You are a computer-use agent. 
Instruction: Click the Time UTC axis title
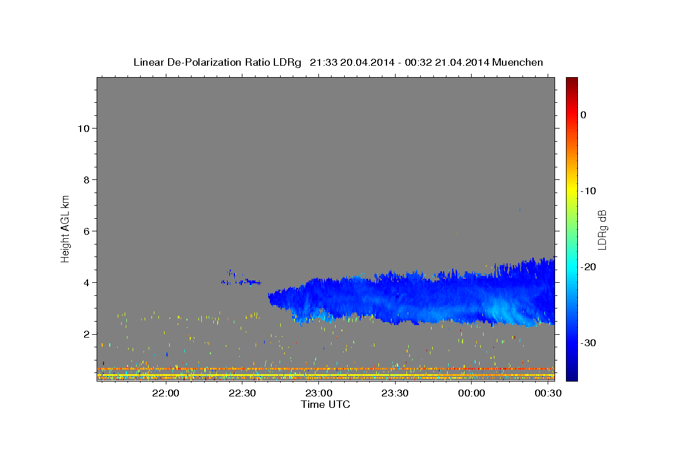325,404
